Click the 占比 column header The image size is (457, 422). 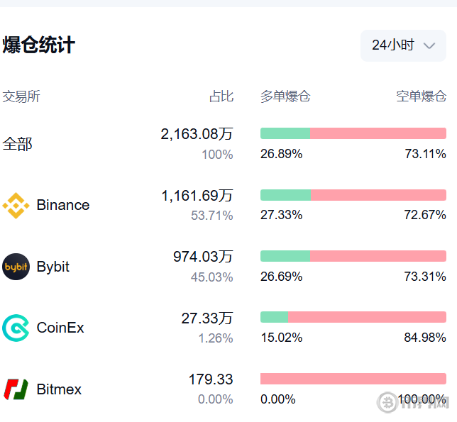pos(221,96)
